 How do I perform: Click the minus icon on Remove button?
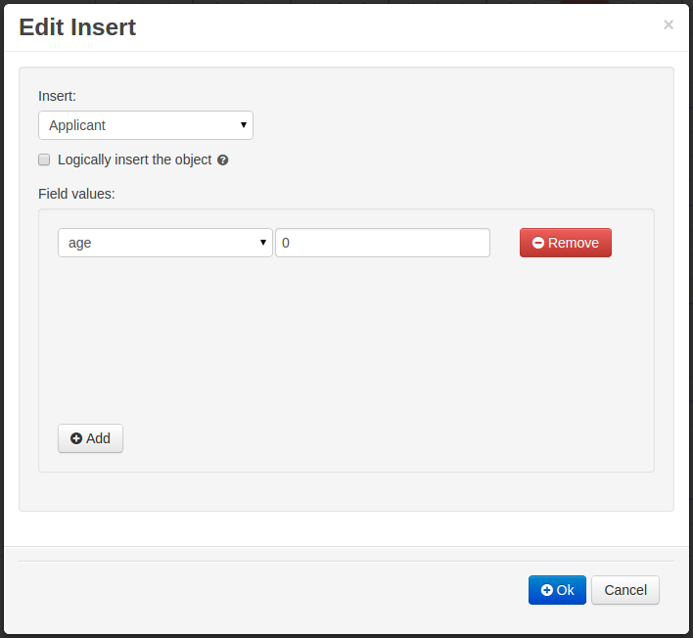point(538,243)
